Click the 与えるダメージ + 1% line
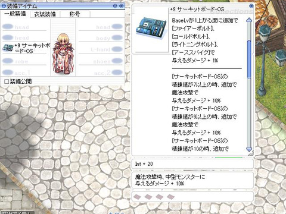Screen dimensions: 286x214 (195, 61)
